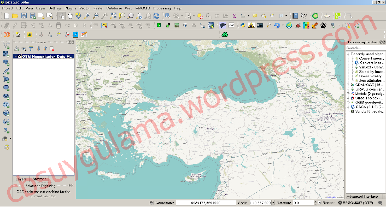Click the Add SpatiaLite Layer feather icon

click(6, 71)
